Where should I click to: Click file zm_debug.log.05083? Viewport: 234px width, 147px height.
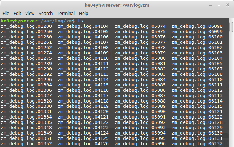(x=140, y=74)
